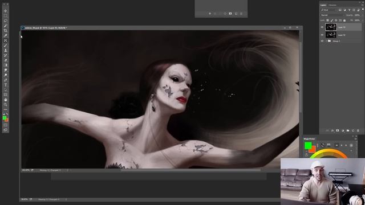Click the document window horizontal scrollbar
Image resolution: width=365 pixels, height=205 pixels.
pos(190,170)
